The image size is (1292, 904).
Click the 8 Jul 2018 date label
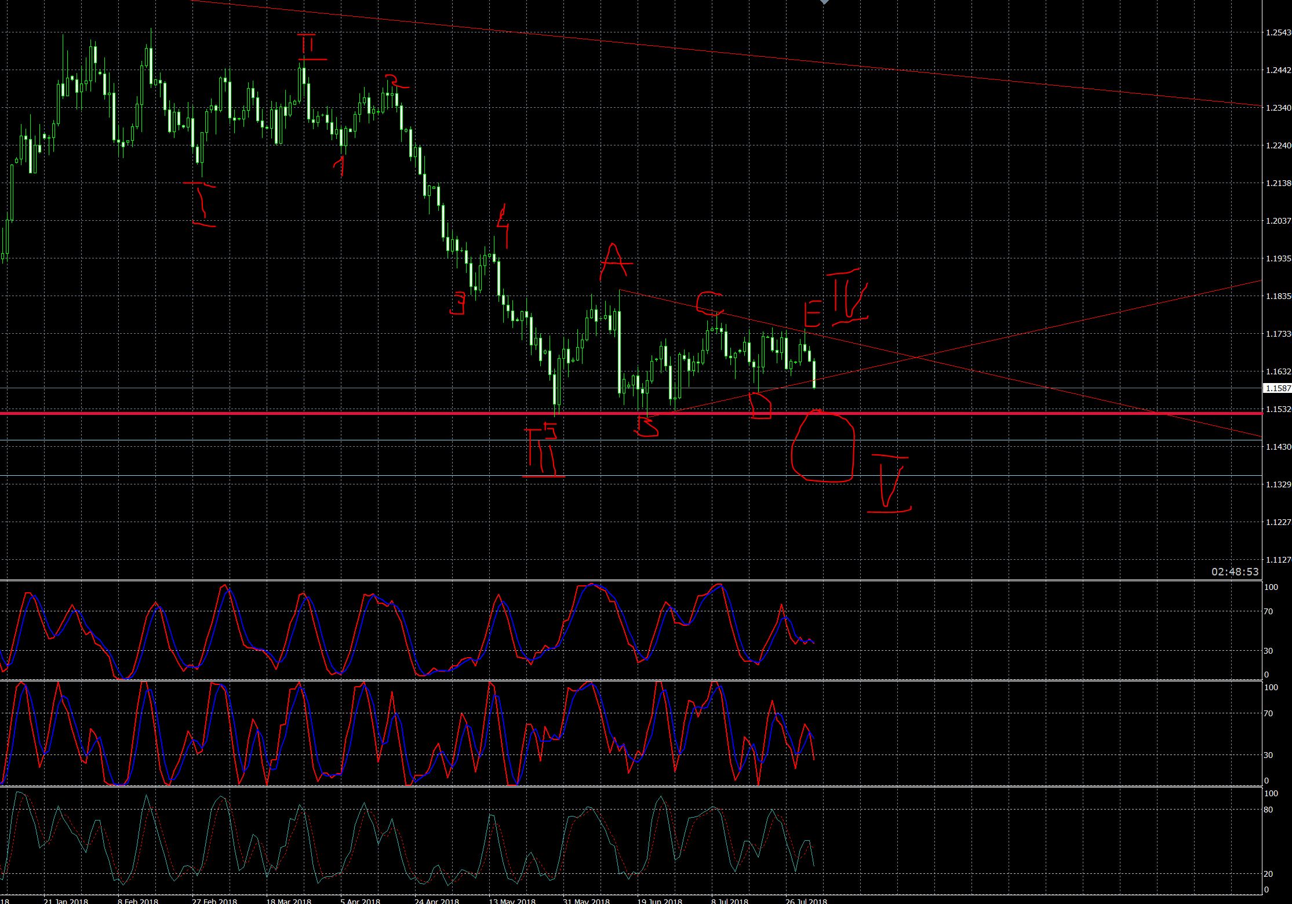[730, 901]
